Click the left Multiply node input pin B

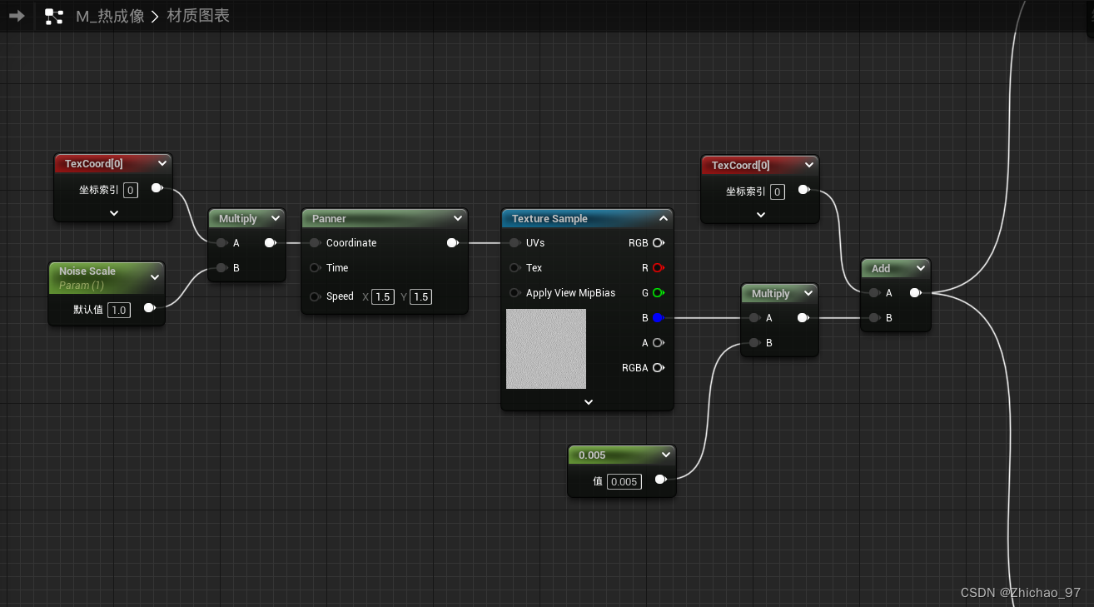221,268
